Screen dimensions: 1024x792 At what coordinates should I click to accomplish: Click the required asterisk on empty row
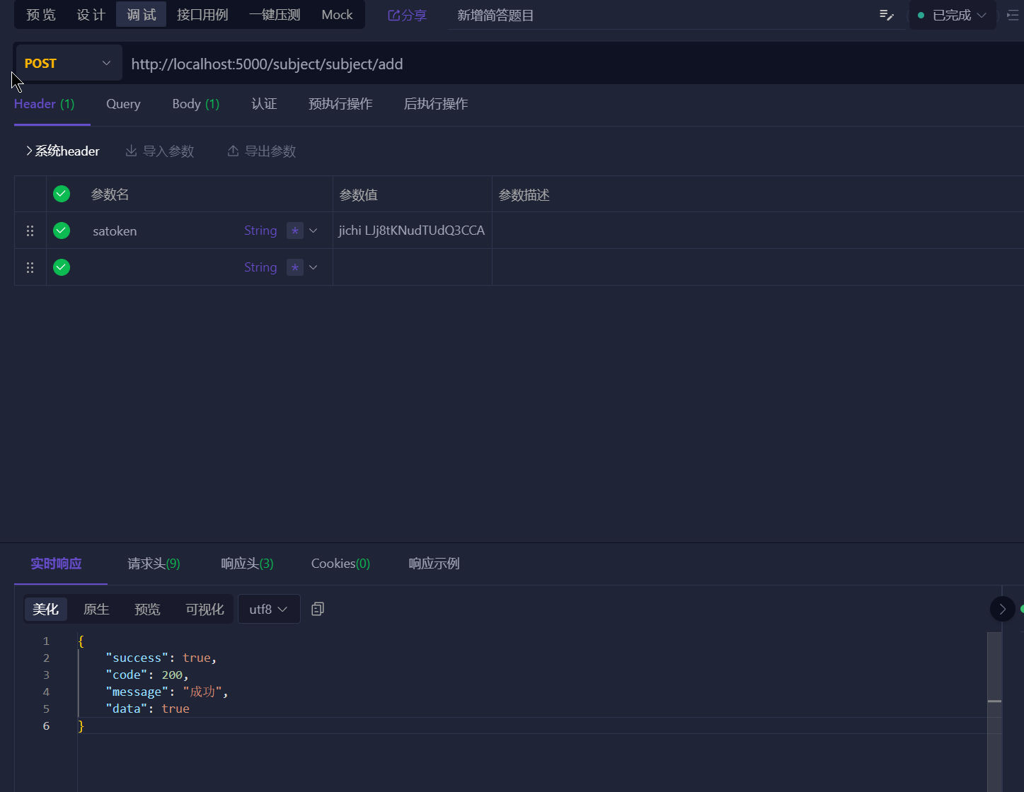click(x=295, y=267)
